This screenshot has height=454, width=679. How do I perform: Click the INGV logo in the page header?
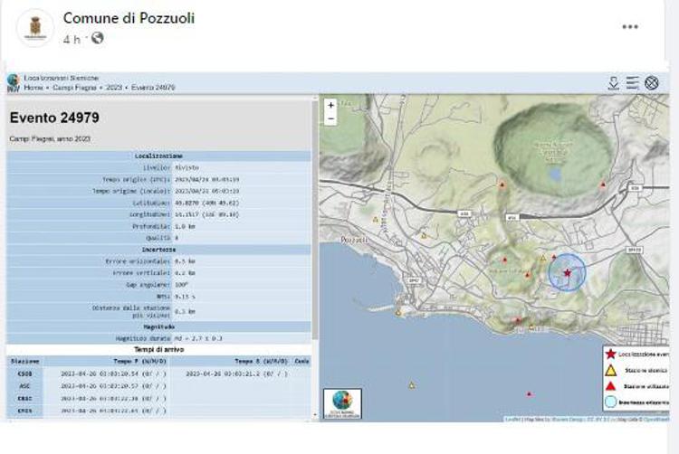[13, 82]
